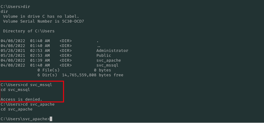The height and width of the screenshot is (123, 264).
Task: Click the "C:\Users>cd svc_mssql" command line
Action: point(26,85)
